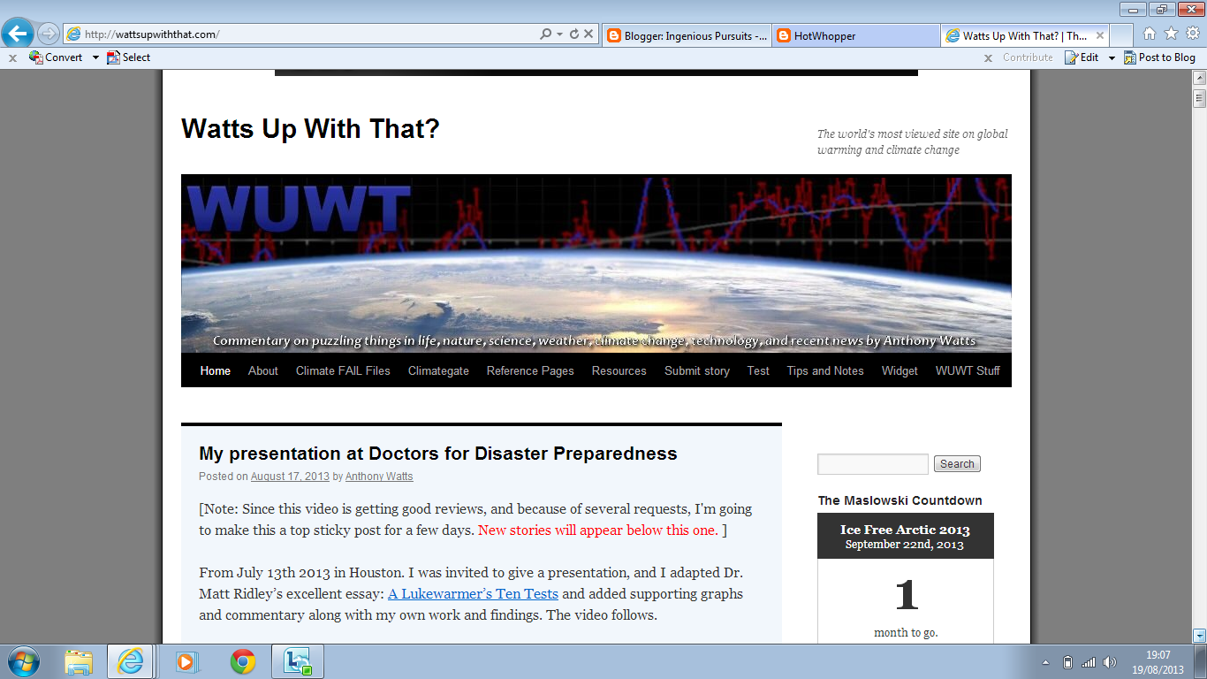Click Post to Blog button
1207x679 pixels.
(x=1159, y=57)
